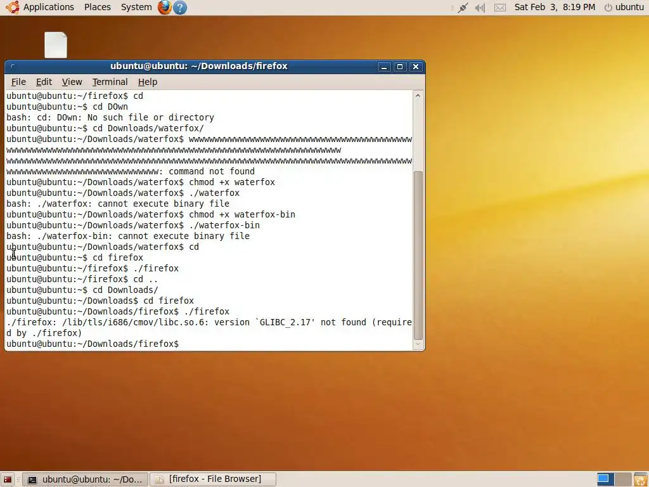
Task: Open the terminal View menu
Action: coord(72,82)
